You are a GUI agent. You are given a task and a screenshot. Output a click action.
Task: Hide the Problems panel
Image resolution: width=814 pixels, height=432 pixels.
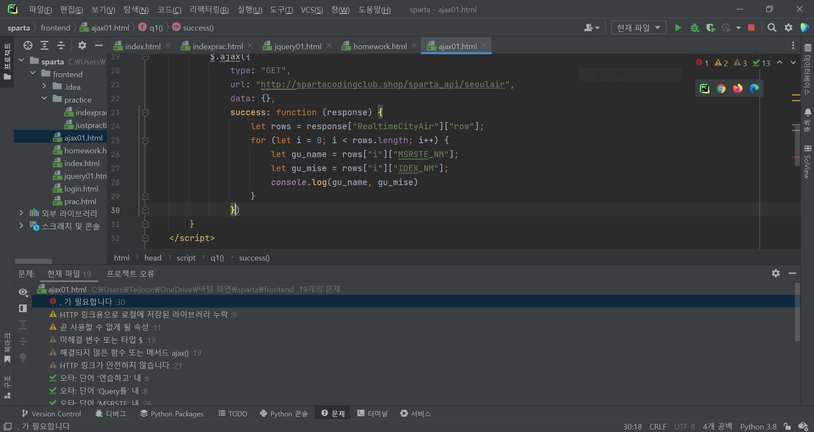pyautogui.click(x=792, y=274)
